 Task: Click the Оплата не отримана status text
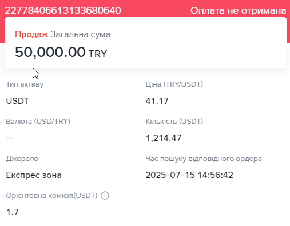coord(239,10)
